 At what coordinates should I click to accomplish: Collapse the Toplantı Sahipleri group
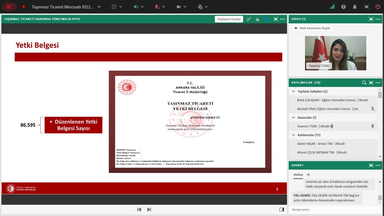point(293,91)
